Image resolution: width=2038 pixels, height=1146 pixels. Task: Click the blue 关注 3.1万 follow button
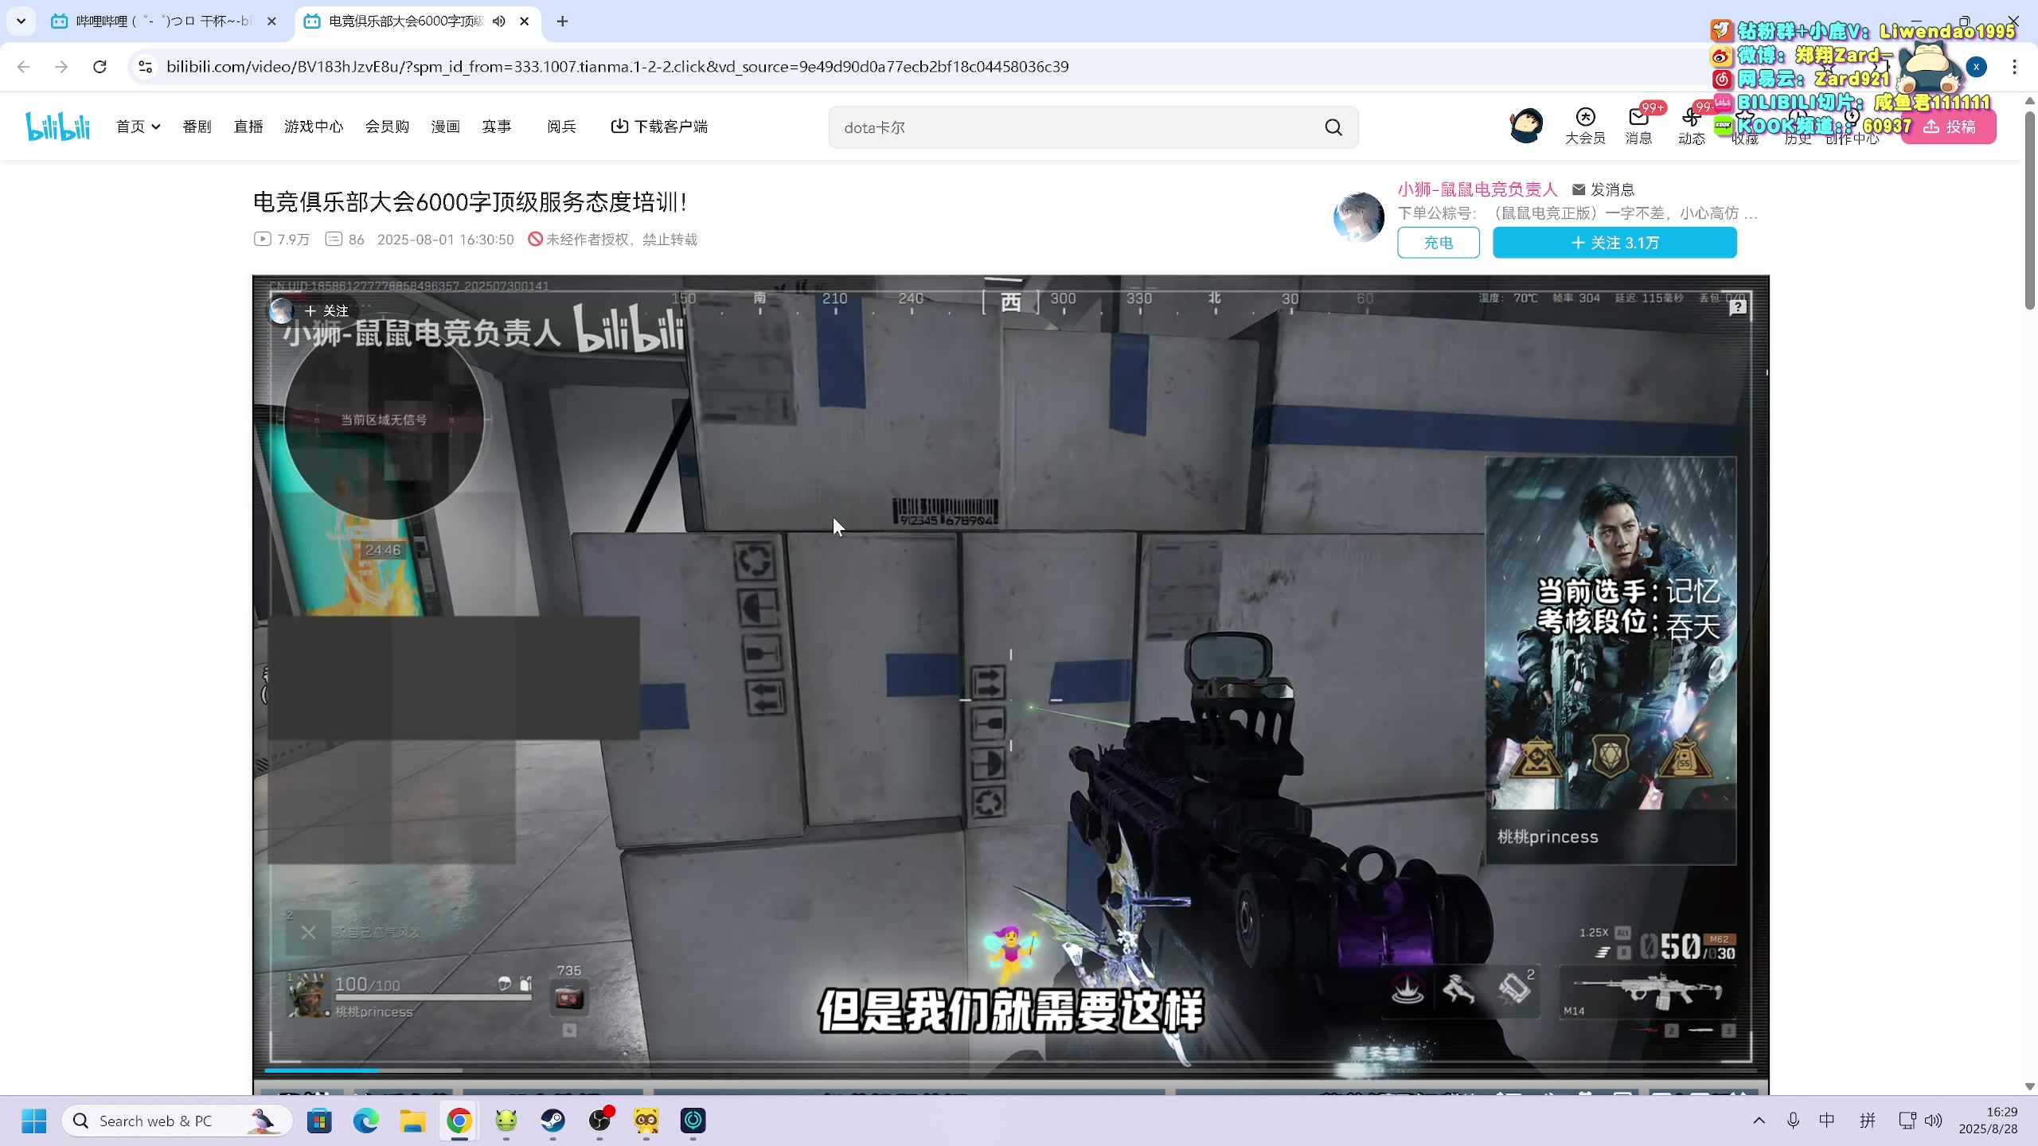pyautogui.click(x=1614, y=243)
